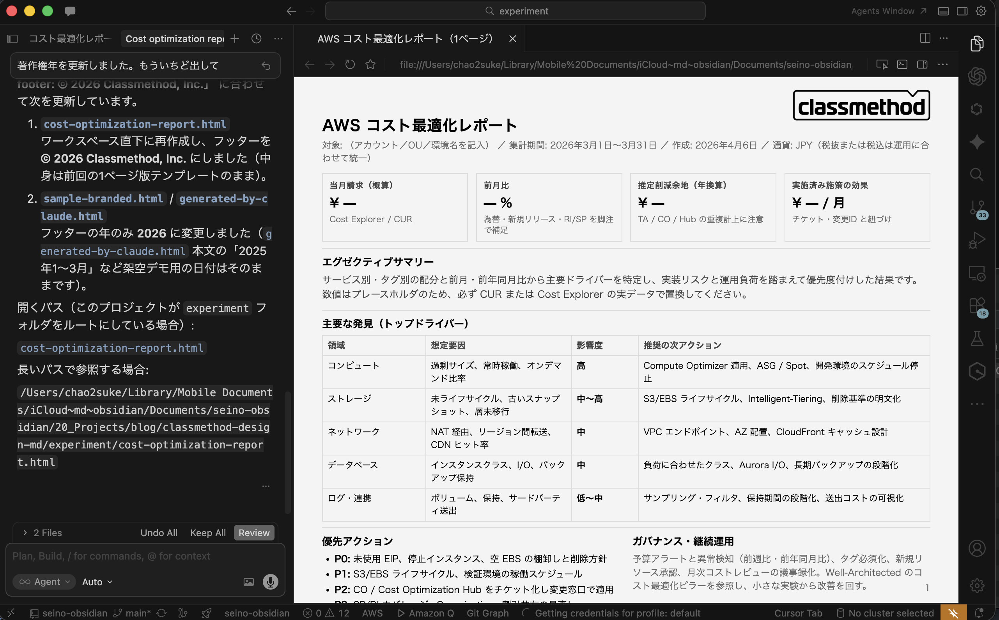Open the Extensions view showing 18 badge
The height and width of the screenshot is (620, 999).
(x=978, y=305)
